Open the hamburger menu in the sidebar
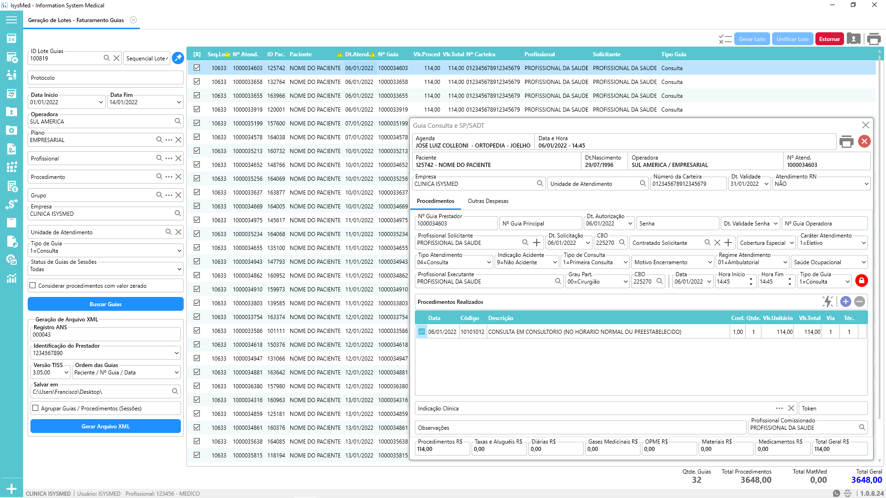 point(12,20)
